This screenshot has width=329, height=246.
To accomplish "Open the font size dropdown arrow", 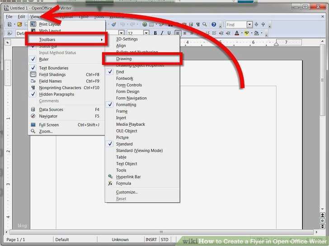I will tap(146, 33).
